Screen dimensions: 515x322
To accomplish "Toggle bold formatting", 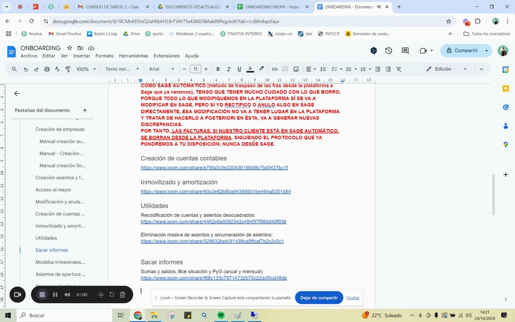I will pos(218,69).
